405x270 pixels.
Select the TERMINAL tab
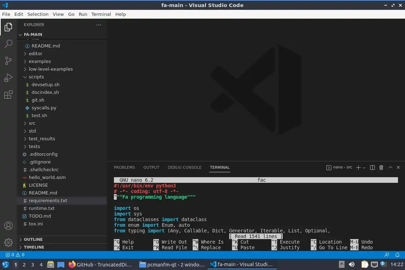219,167
